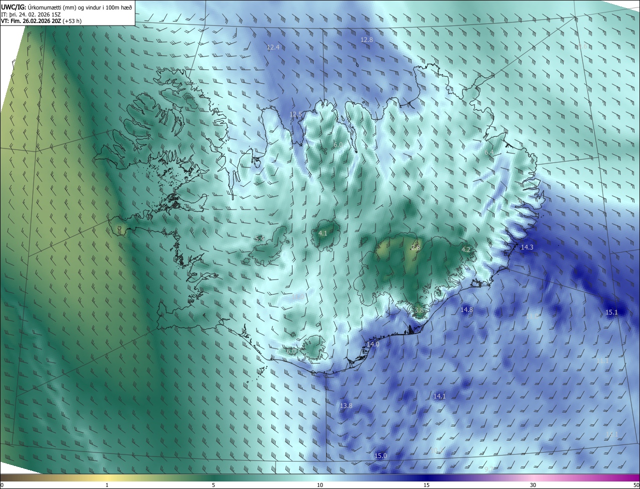Click the 4.1 value label on the glacier

tap(323, 233)
